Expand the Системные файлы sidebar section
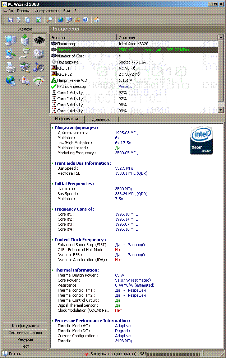Screen dimensions: 226x358 click(x=25, y=333)
